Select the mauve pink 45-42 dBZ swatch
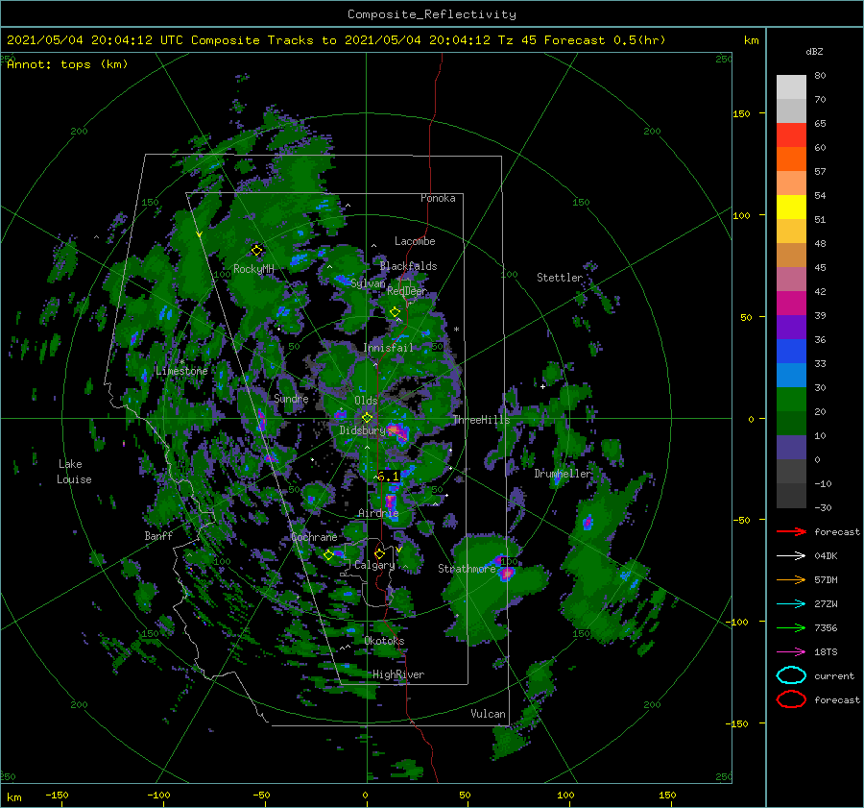 (x=791, y=280)
